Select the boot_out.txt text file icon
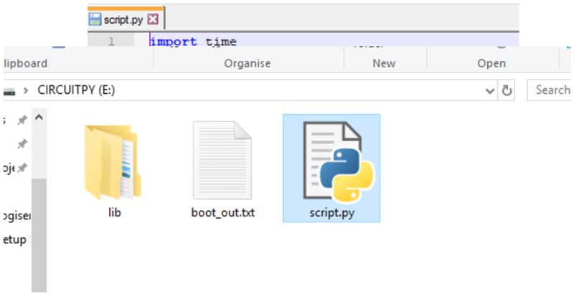 tap(222, 161)
